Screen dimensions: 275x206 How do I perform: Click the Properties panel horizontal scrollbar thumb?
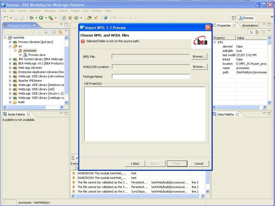[238, 107]
